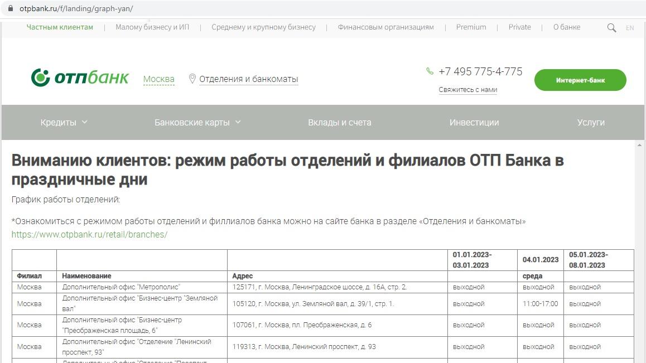This screenshot has height=363, width=646.
Task: Open Финансовым организациям section
Action: coord(385,27)
